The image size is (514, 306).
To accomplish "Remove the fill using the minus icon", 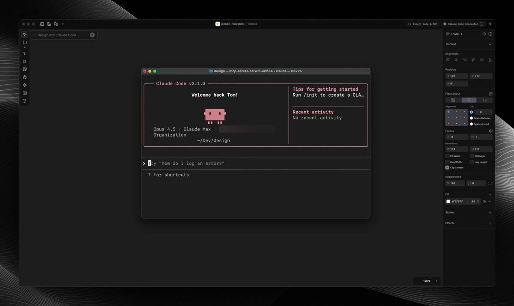I will 490,202.
